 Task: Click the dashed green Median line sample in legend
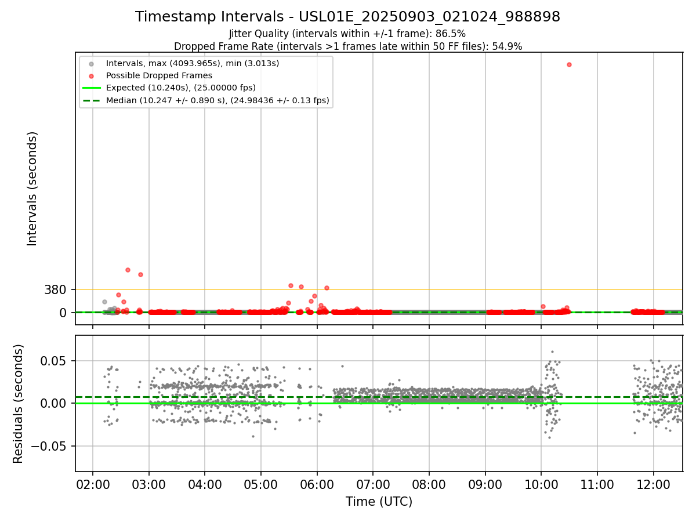click(92, 100)
